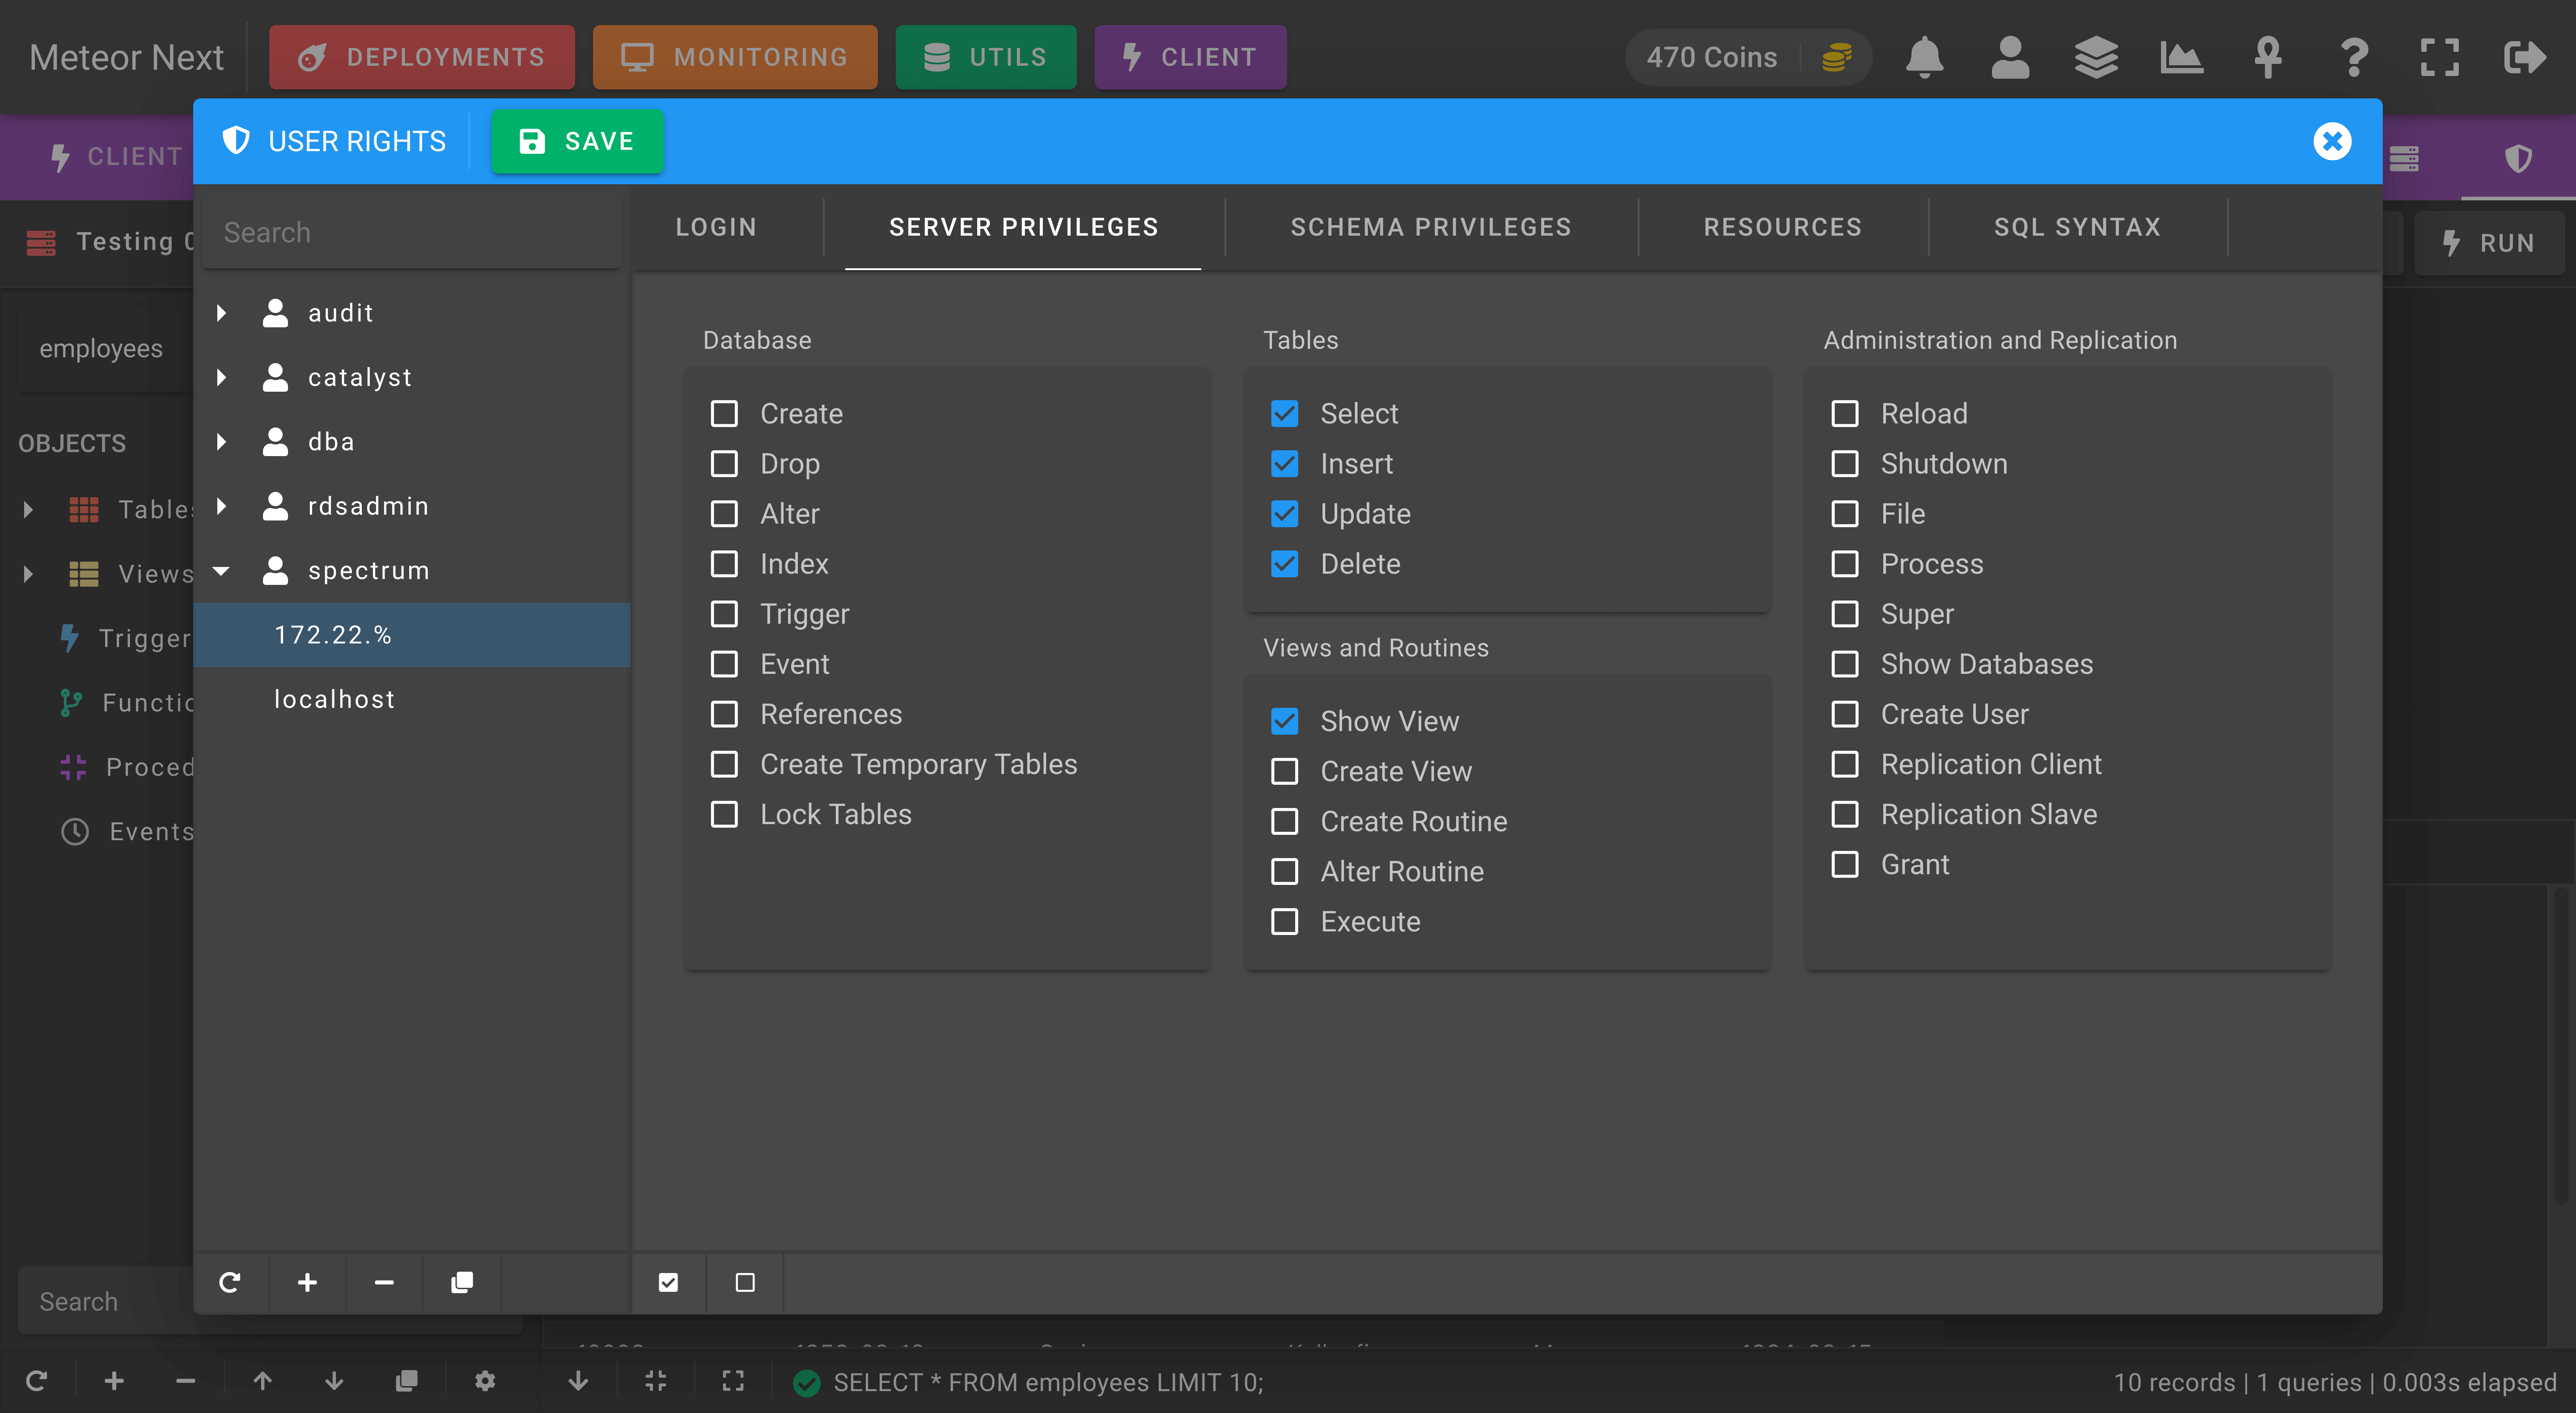Switch to the Login tab
The image size is (2576, 1413).
click(x=716, y=227)
